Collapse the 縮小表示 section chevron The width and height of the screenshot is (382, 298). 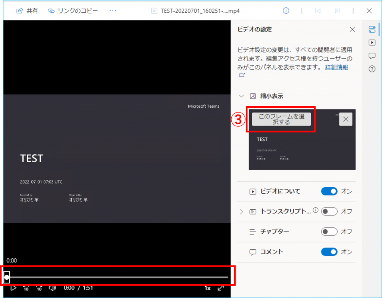tap(241, 96)
